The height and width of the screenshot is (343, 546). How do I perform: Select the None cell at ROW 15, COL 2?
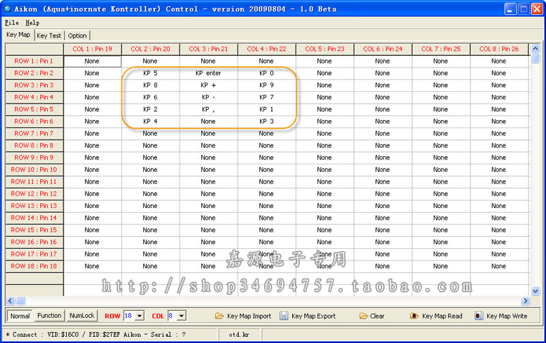[x=150, y=230]
